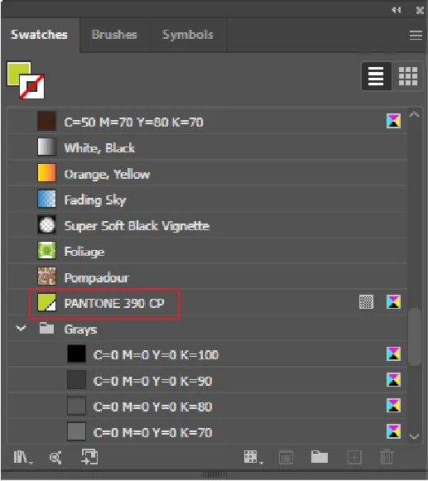Switch to the Symbols tab

(188, 35)
